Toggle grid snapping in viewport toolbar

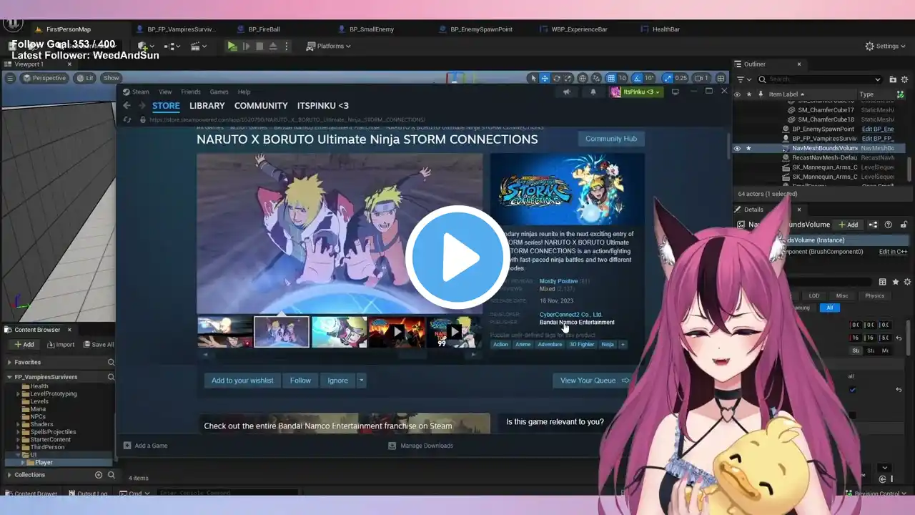pos(611,78)
